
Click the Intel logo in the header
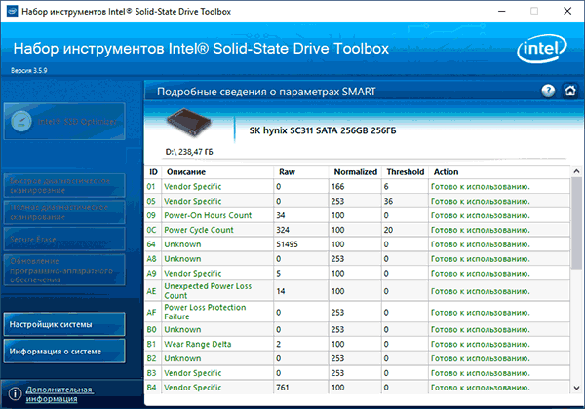tap(542, 49)
